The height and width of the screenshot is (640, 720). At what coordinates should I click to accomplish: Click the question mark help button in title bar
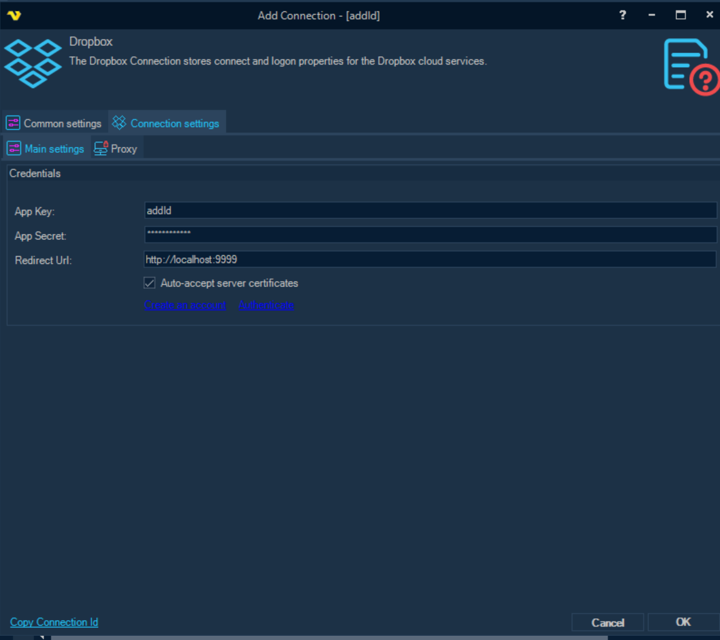pyautogui.click(x=623, y=15)
